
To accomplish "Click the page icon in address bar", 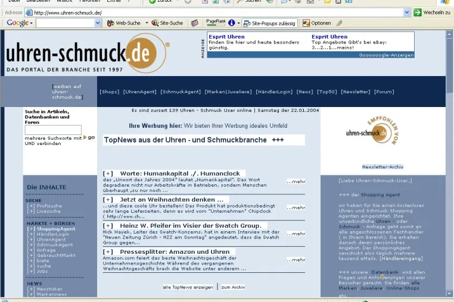I will pos(29,12).
